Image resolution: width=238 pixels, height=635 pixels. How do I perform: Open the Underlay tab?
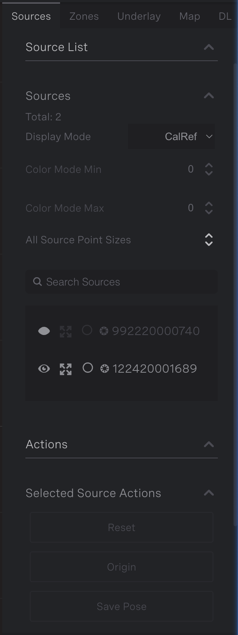(138, 16)
